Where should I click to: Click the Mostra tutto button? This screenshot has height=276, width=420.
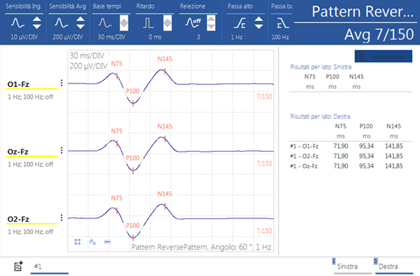coord(383,56)
